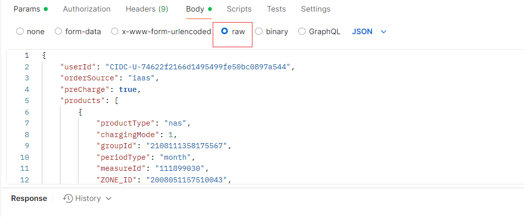Choose the form-data radio option
The width and height of the screenshot is (524, 217).
(x=58, y=32)
